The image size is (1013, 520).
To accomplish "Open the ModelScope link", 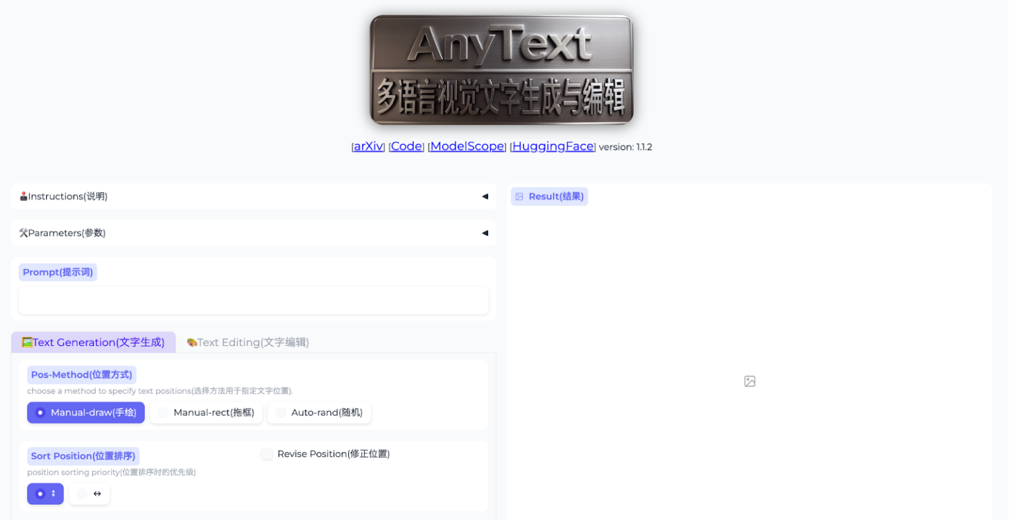I will click(466, 146).
